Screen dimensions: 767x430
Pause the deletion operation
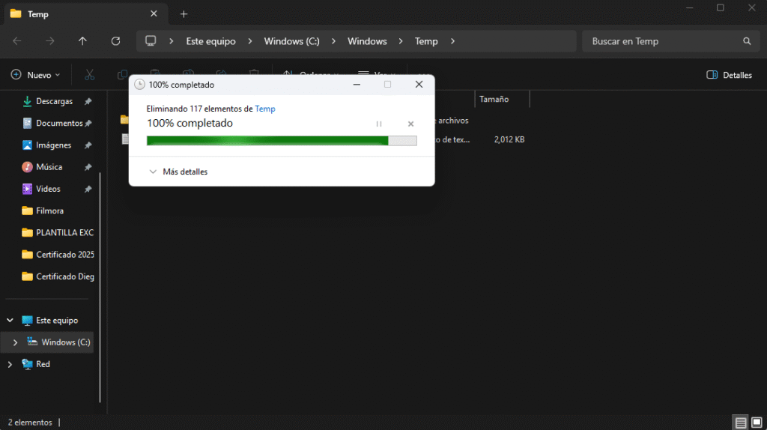(x=378, y=124)
